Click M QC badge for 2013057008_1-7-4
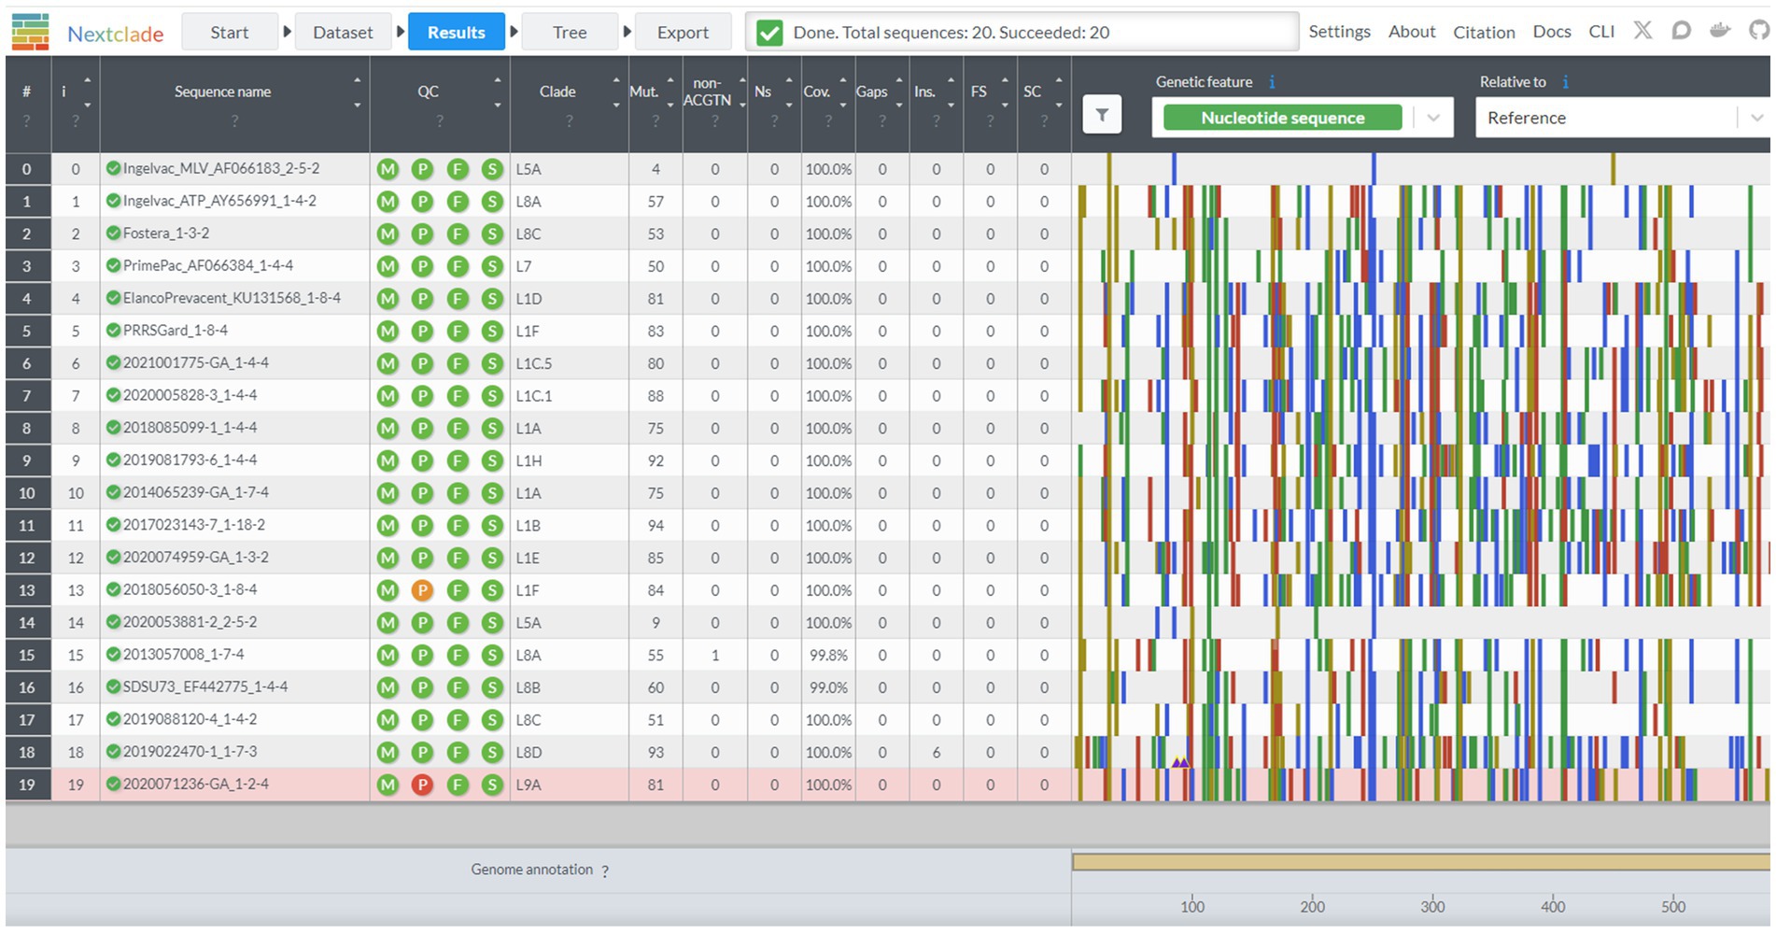 coord(388,655)
